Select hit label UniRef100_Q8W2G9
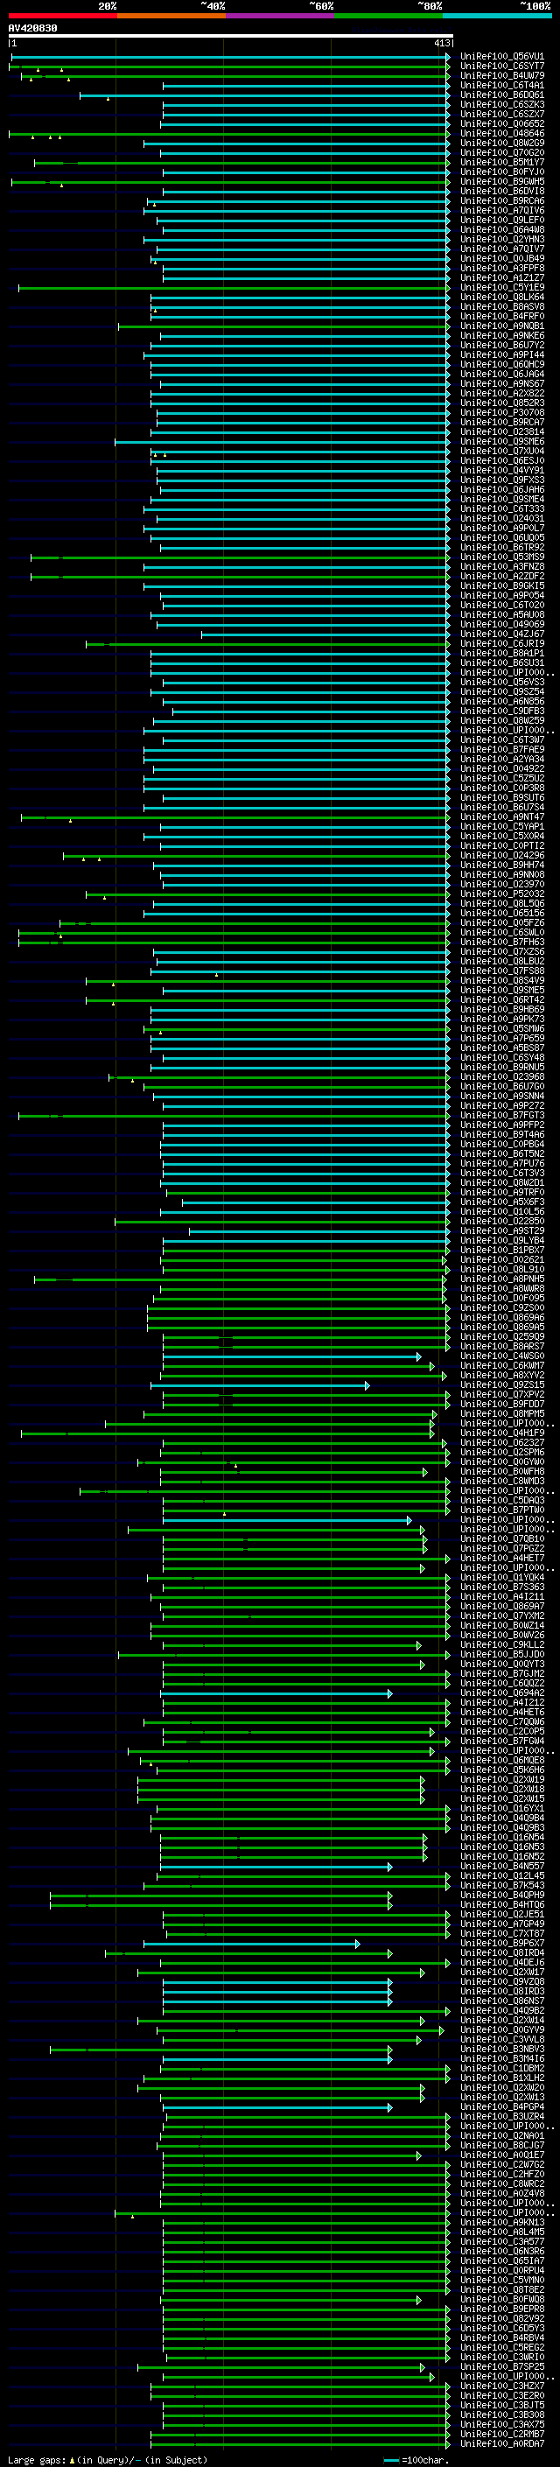 point(501,143)
